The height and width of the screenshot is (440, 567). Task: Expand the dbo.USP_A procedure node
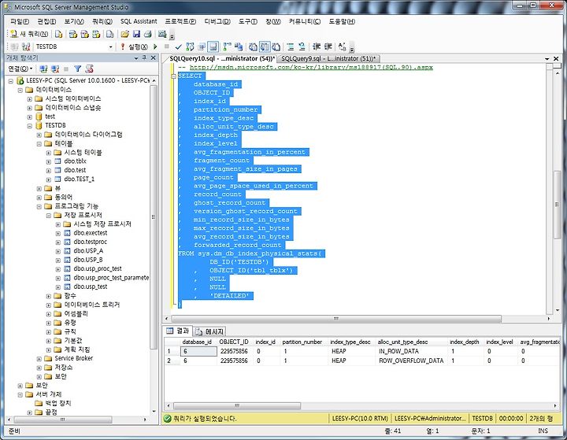click(57, 251)
